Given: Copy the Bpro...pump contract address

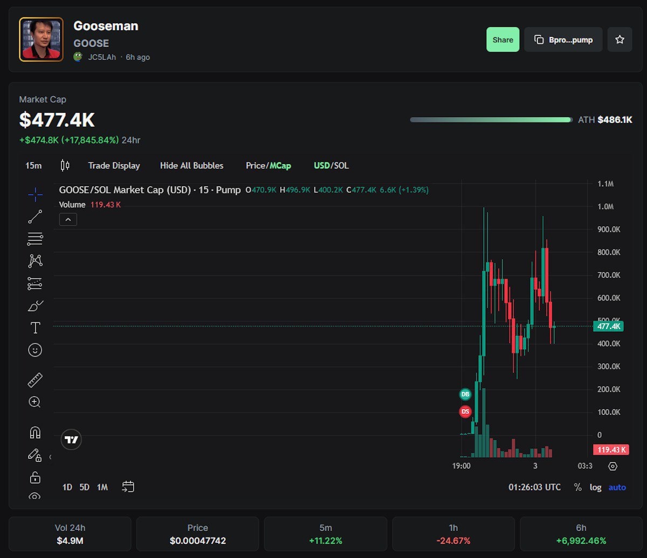Looking at the screenshot, I should coord(563,39).
